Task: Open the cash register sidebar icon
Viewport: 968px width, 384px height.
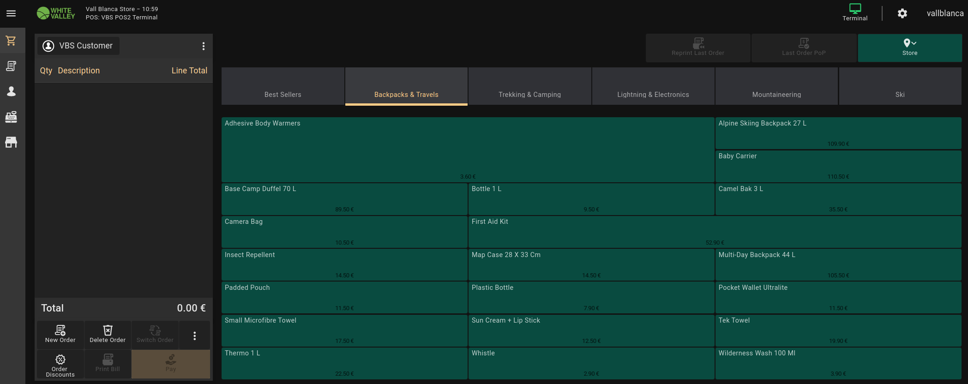Action: tap(11, 117)
